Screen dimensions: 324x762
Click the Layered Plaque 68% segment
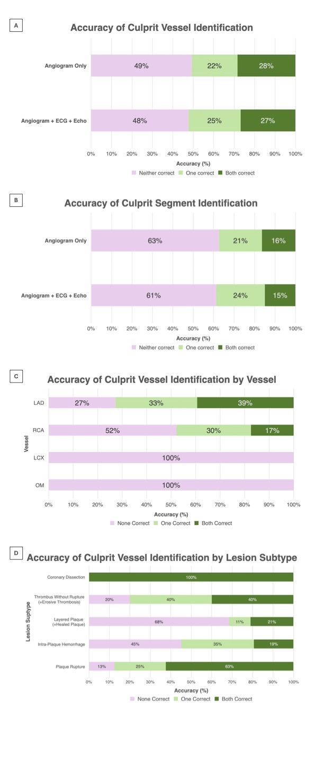pos(159,622)
